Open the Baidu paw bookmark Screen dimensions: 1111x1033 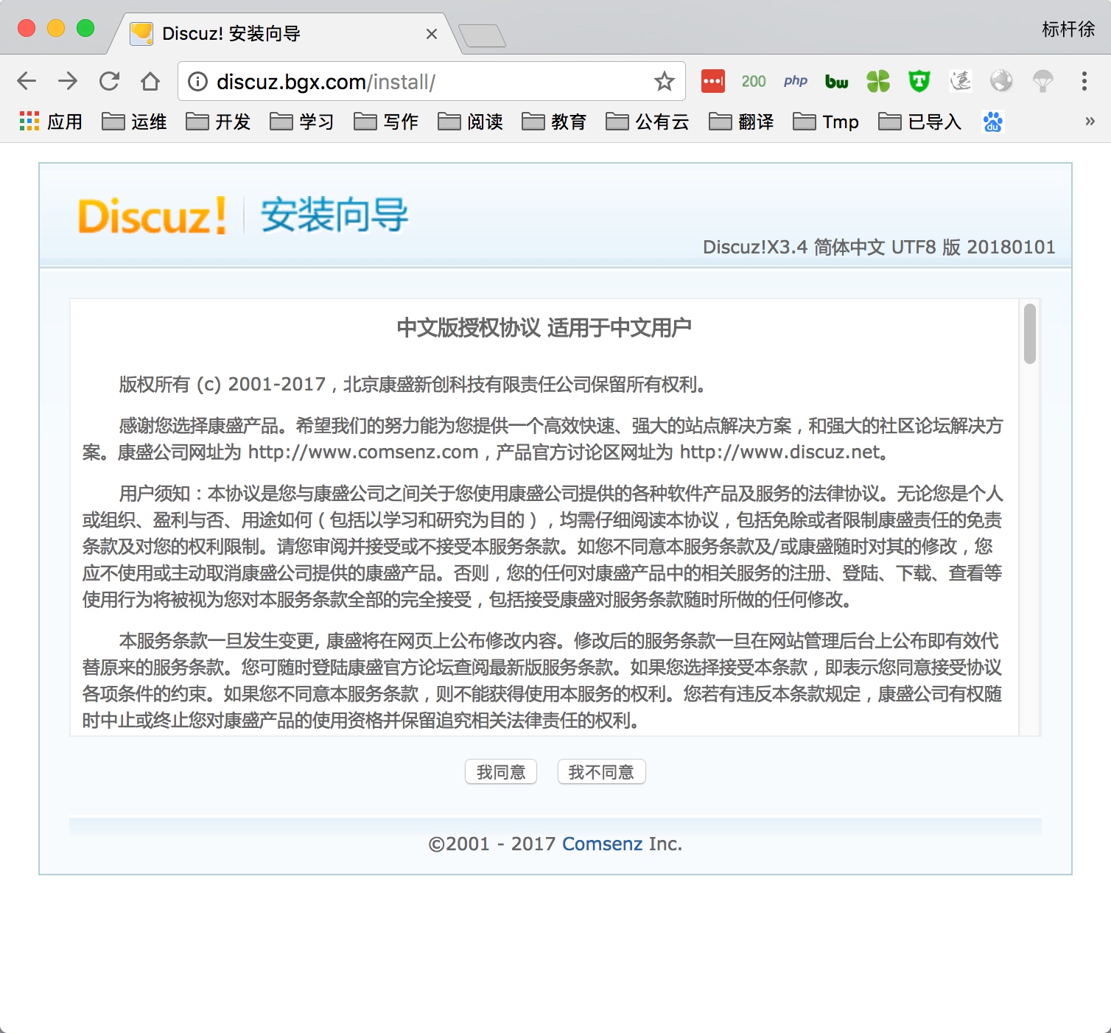tap(993, 122)
